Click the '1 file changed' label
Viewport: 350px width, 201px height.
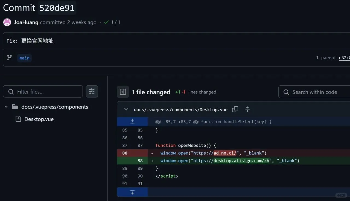(x=151, y=92)
